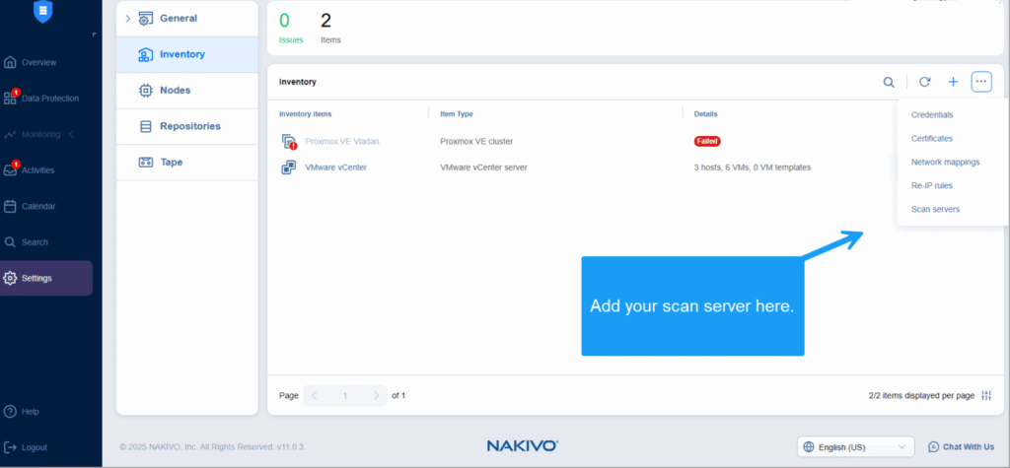Open the Nodes settings tab
Screen dimensions: 1010x468
pos(186,91)
